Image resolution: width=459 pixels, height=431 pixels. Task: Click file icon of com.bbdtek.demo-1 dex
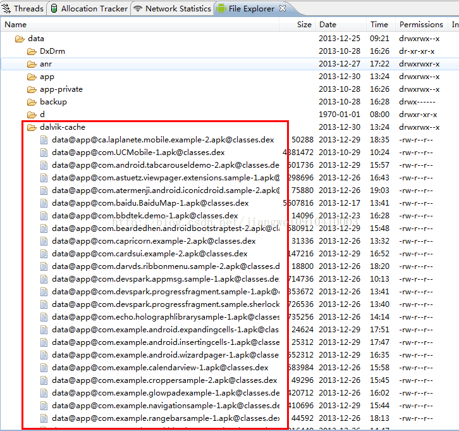[44, 216]
